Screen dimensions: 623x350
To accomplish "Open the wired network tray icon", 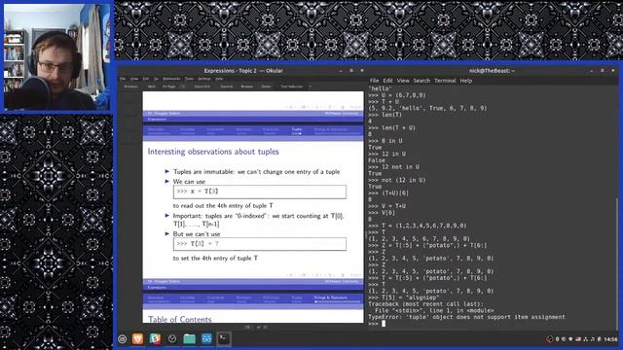I will pyautogui.click(x=585, y=339).
